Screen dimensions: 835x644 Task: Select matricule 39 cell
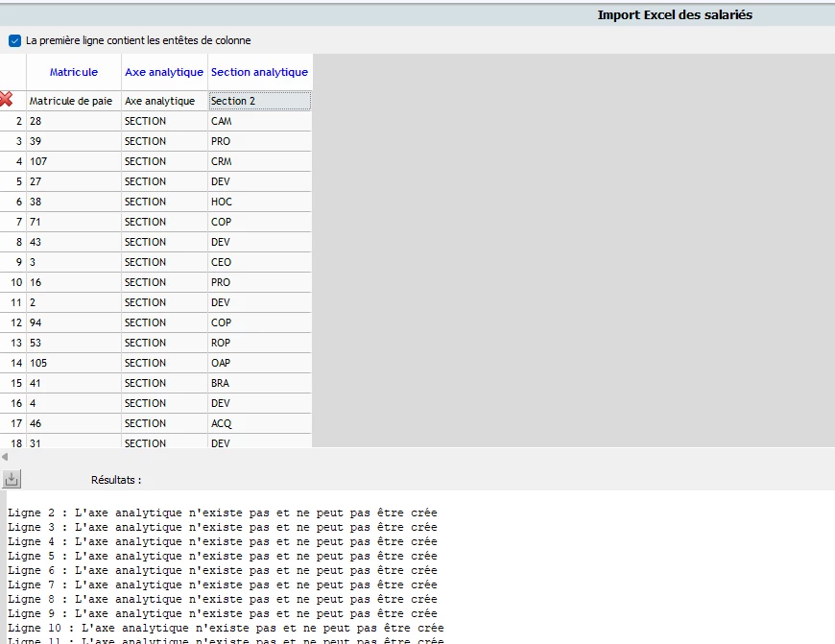point(74,141)
